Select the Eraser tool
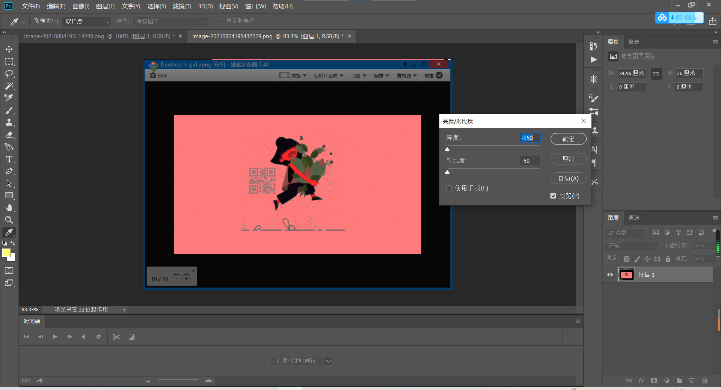Viewport: 721px width, 390px height. 9,135
